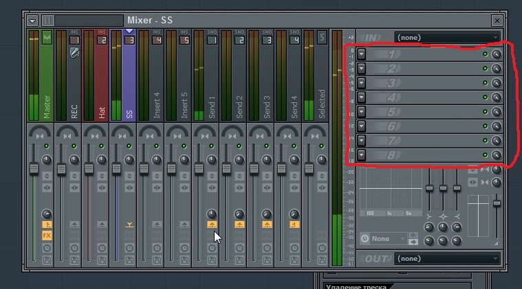The width and height of the screenshot is (522, 289).
Task: Mute the Master track via green LED
Action: (47, 146)
